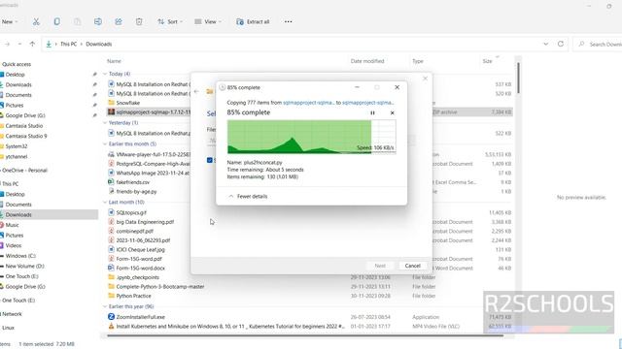Select ZoomInstallerFull.exe
The image size is (622, 349).
(x=136, y=317)
